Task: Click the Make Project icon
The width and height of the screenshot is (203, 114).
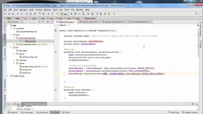Action: tap(57, 14)
